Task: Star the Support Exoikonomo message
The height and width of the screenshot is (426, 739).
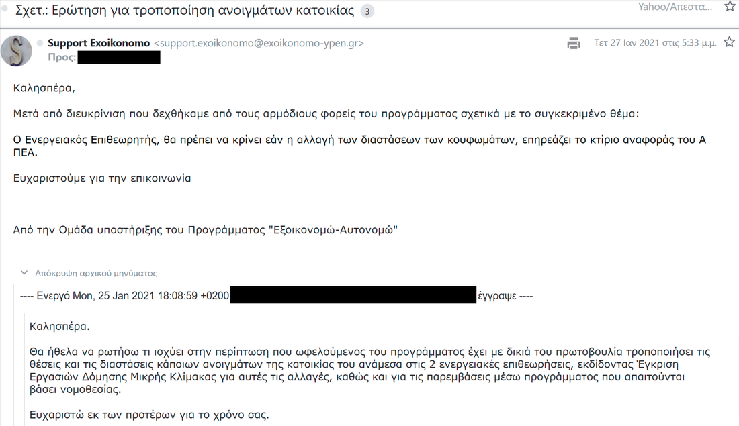Action: click(729, 43)
